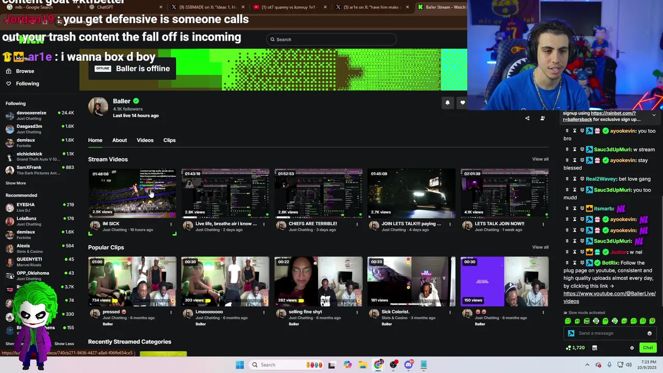Open options menu for Sick Colorist clip

[450, 312]
